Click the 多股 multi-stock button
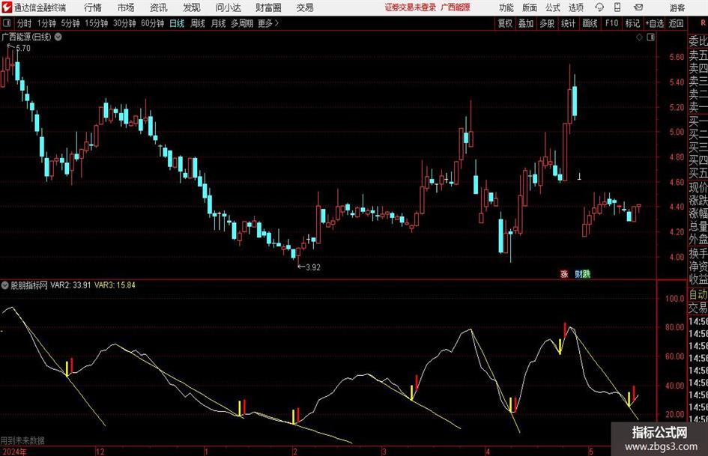This screenshot has height=456, width=708. pos(547,23)
